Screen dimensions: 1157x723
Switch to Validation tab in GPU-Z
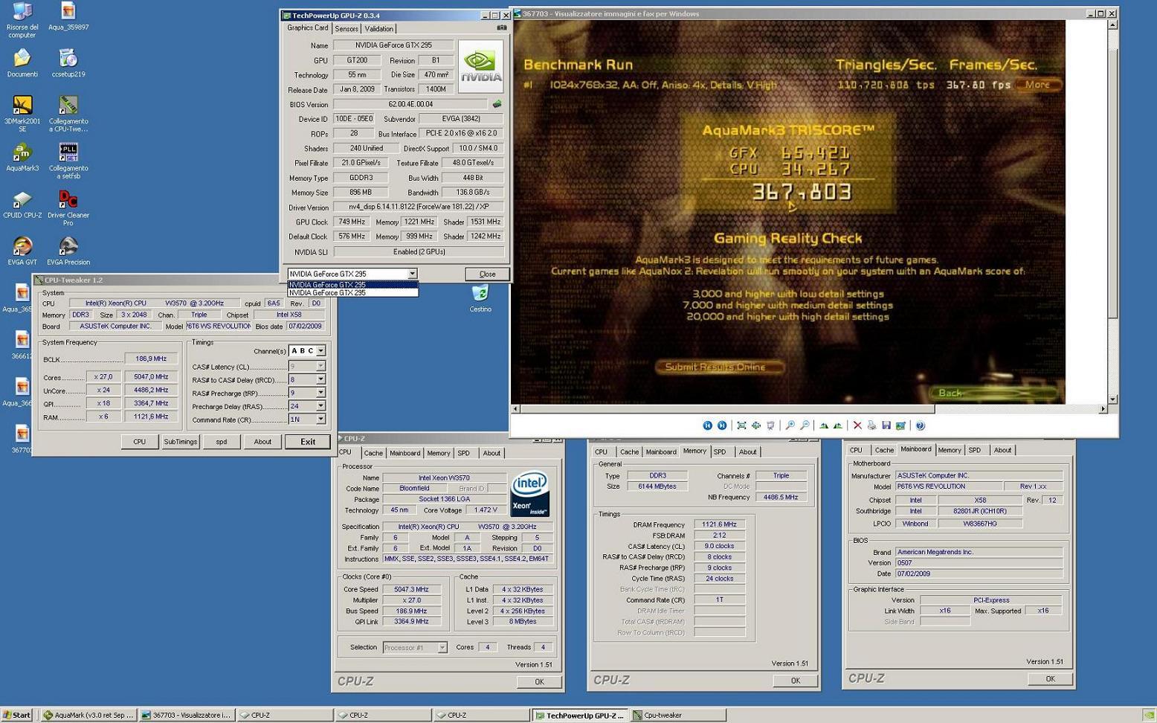pos(379,29)
